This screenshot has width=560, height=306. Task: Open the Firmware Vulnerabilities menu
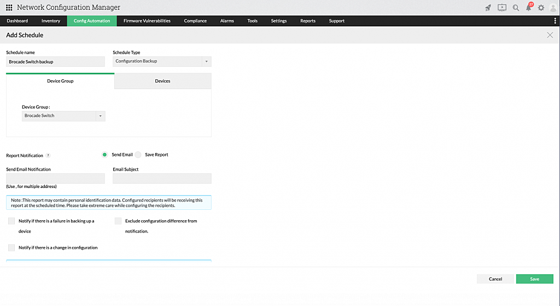[147, 21]
